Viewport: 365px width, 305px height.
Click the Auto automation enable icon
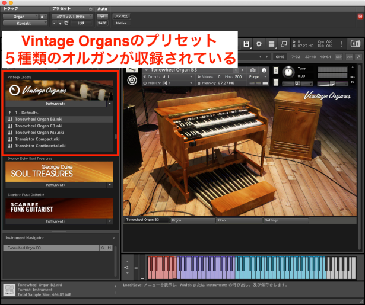pos(102,16)
